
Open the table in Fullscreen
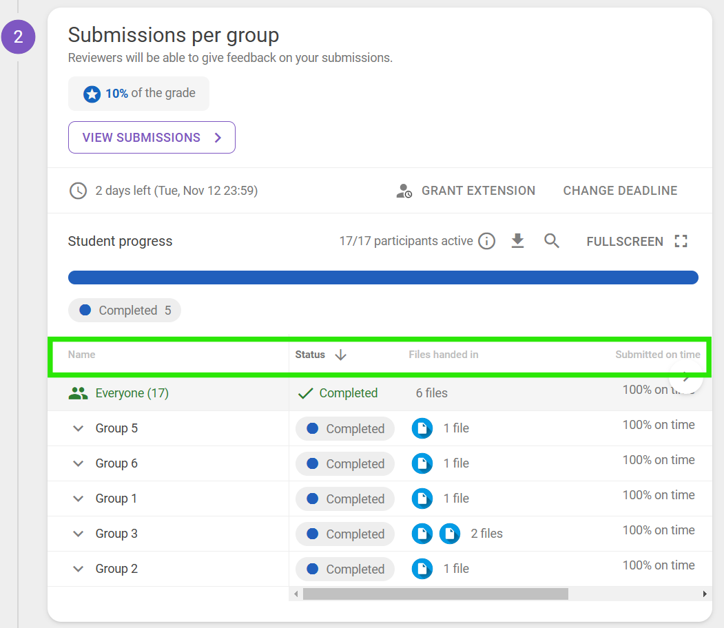click(637, 242)
